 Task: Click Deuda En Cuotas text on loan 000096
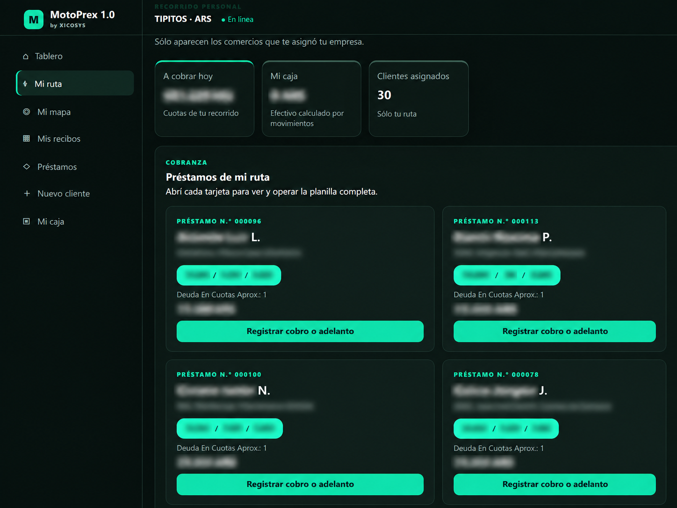click(x=222, y=295)
